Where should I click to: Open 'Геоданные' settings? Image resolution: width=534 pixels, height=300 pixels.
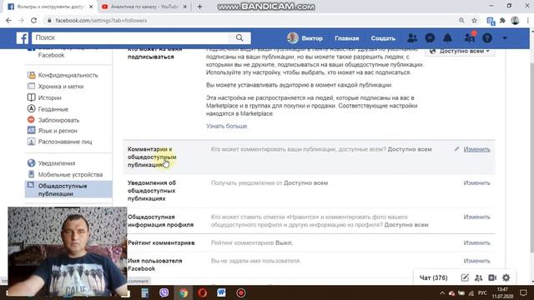[53, 109]
